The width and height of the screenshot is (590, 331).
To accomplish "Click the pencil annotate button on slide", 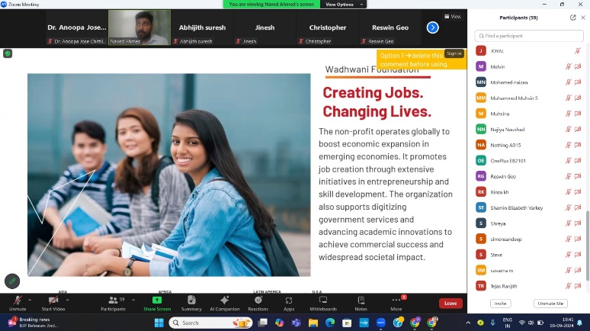I will [12, 281].
